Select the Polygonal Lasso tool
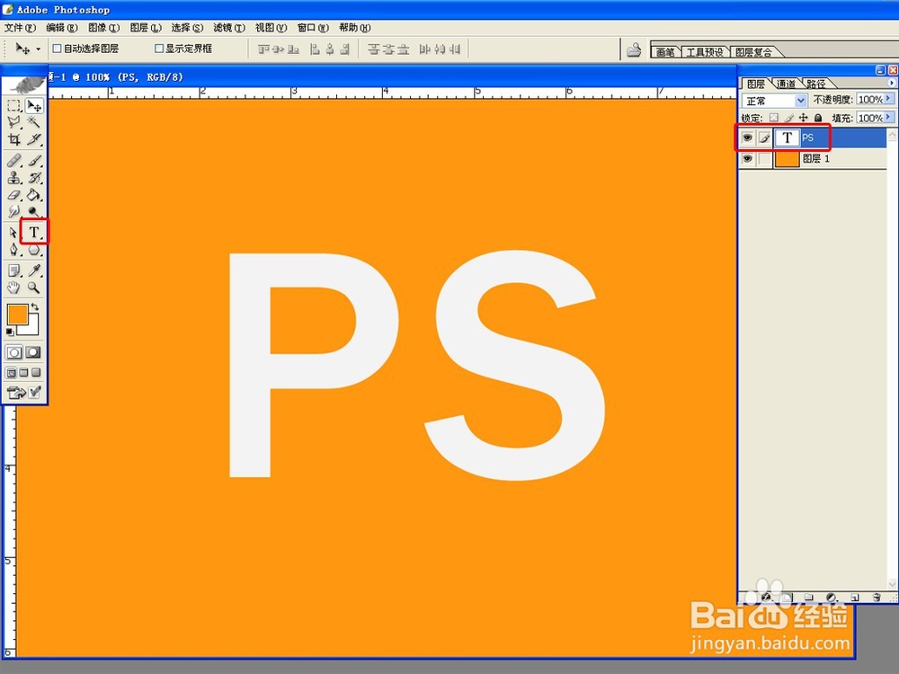 click(x=13, y=122)
